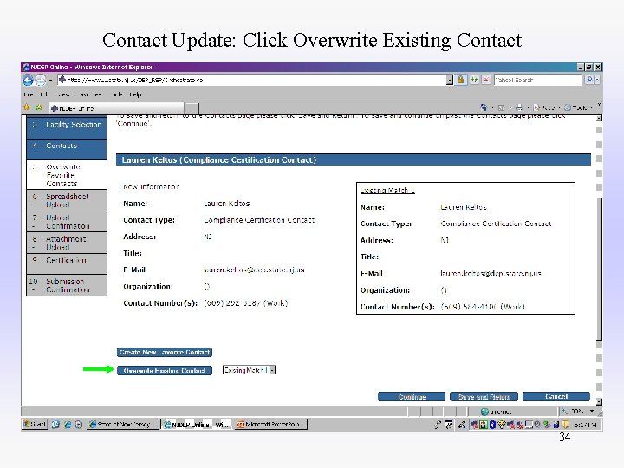Click the security lock icon

460,80
